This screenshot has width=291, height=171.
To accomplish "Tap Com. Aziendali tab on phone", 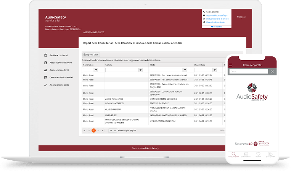I will tap(270, 155).
